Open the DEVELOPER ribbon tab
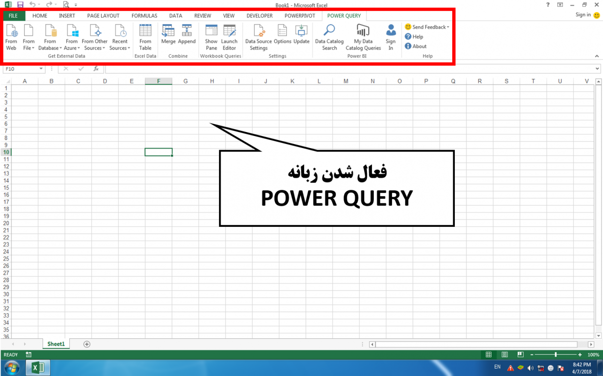 pyautogui.click(x=259, y=16)
